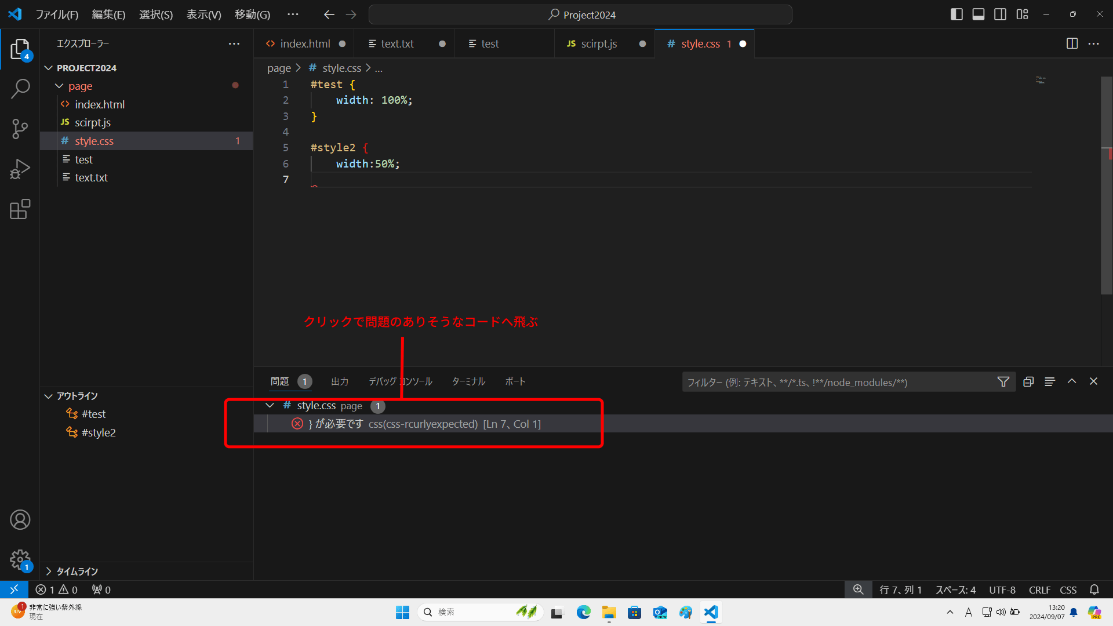The image size is (1113, 626).
Task: Open index.html in the explorer tree
Action: pos(146,104)
